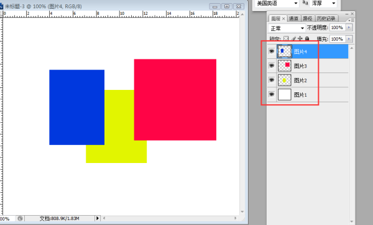Lock image pixels with the brush lock icon
373x225 pixels.
[x=294, y=38]
